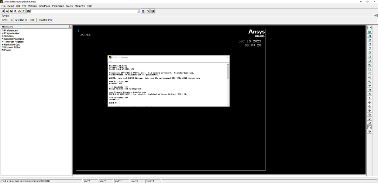This screenshot has height=183, width=378.
Task: Click the SAVE_DB toolbar button
Action: click(x=7, y=20)
